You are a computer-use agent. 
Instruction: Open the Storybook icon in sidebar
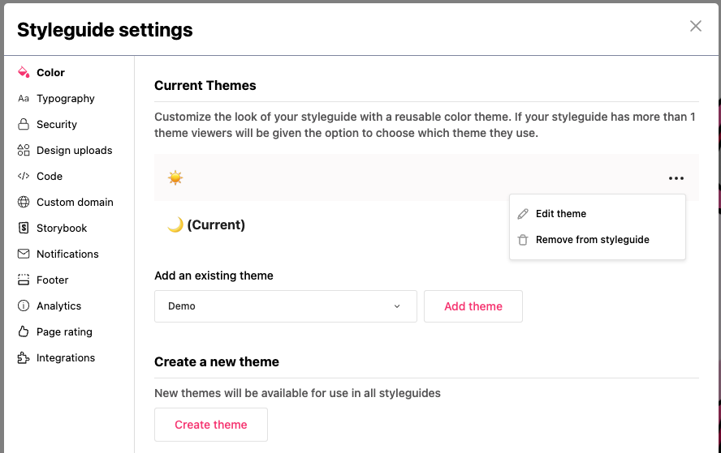click(24, 228)
